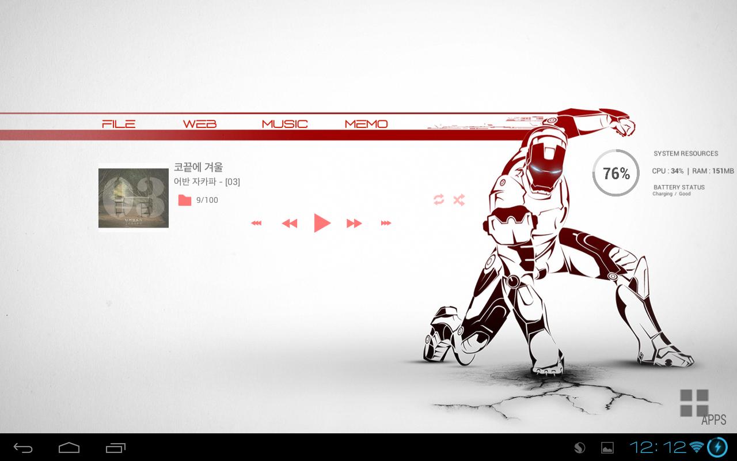Skip to the next track

[x=354, y=224]
